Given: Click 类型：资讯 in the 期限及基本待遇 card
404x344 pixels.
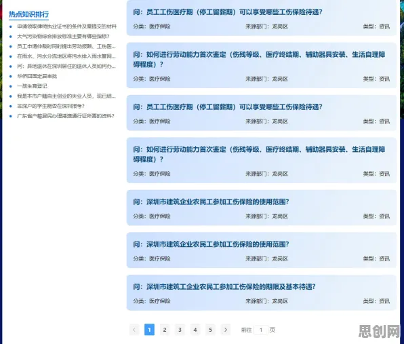Looking at the screenshot, I should point(376,301).
